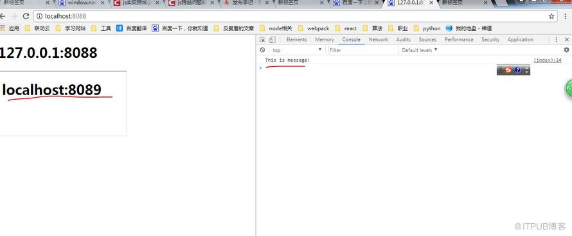Open Console settings with the gear icon
The image size is (572, 236).
tap(566, 50)
